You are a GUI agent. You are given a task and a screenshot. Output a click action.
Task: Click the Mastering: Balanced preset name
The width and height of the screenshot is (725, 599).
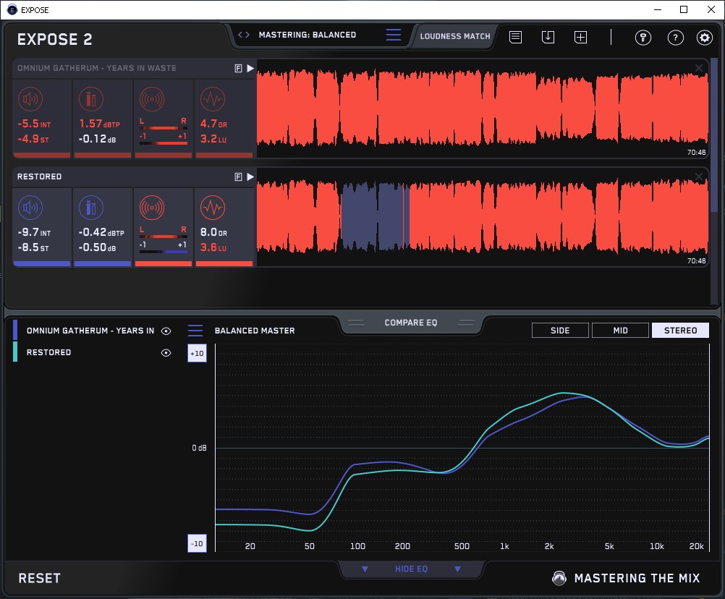point(308,35)
